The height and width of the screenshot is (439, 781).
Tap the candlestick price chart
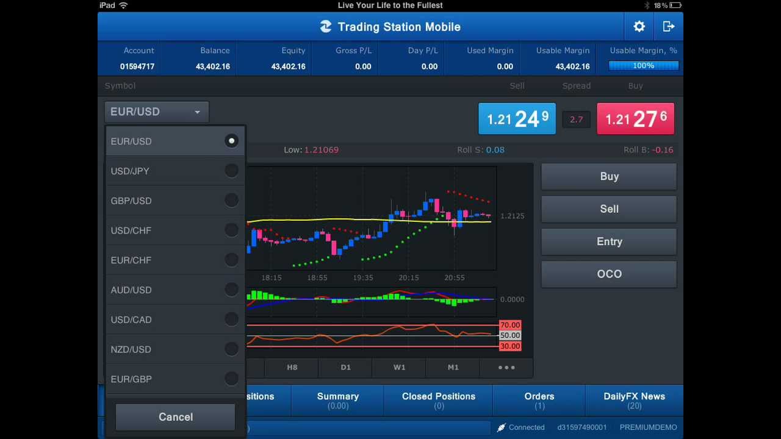coord(371,218)
